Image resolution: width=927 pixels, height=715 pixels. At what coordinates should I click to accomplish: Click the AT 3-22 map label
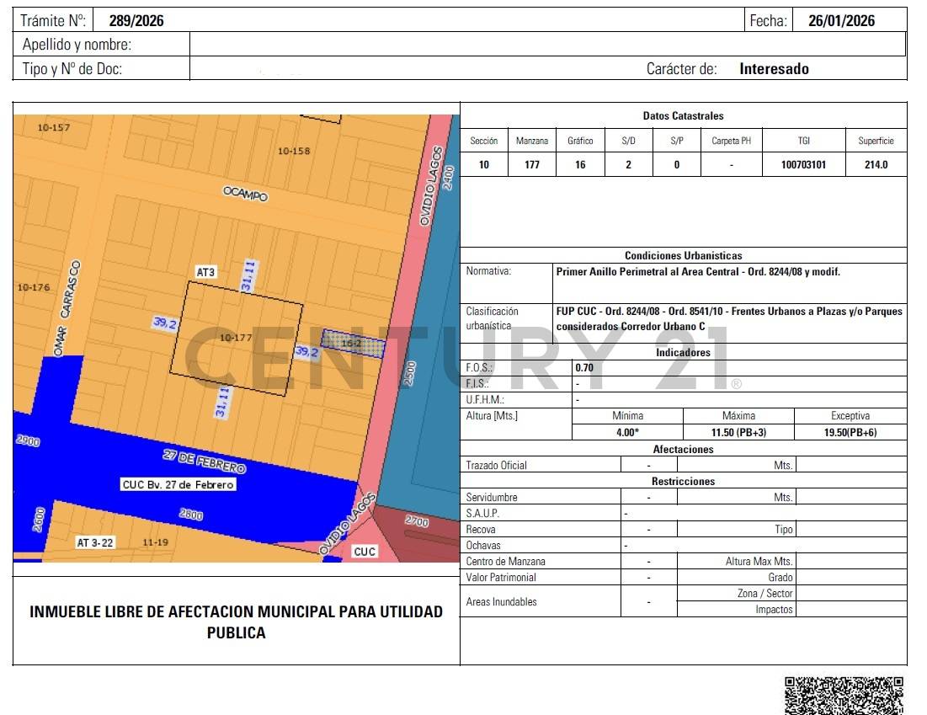tap(94, 542)
